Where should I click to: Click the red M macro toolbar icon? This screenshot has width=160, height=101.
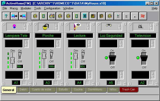(143, 16)
